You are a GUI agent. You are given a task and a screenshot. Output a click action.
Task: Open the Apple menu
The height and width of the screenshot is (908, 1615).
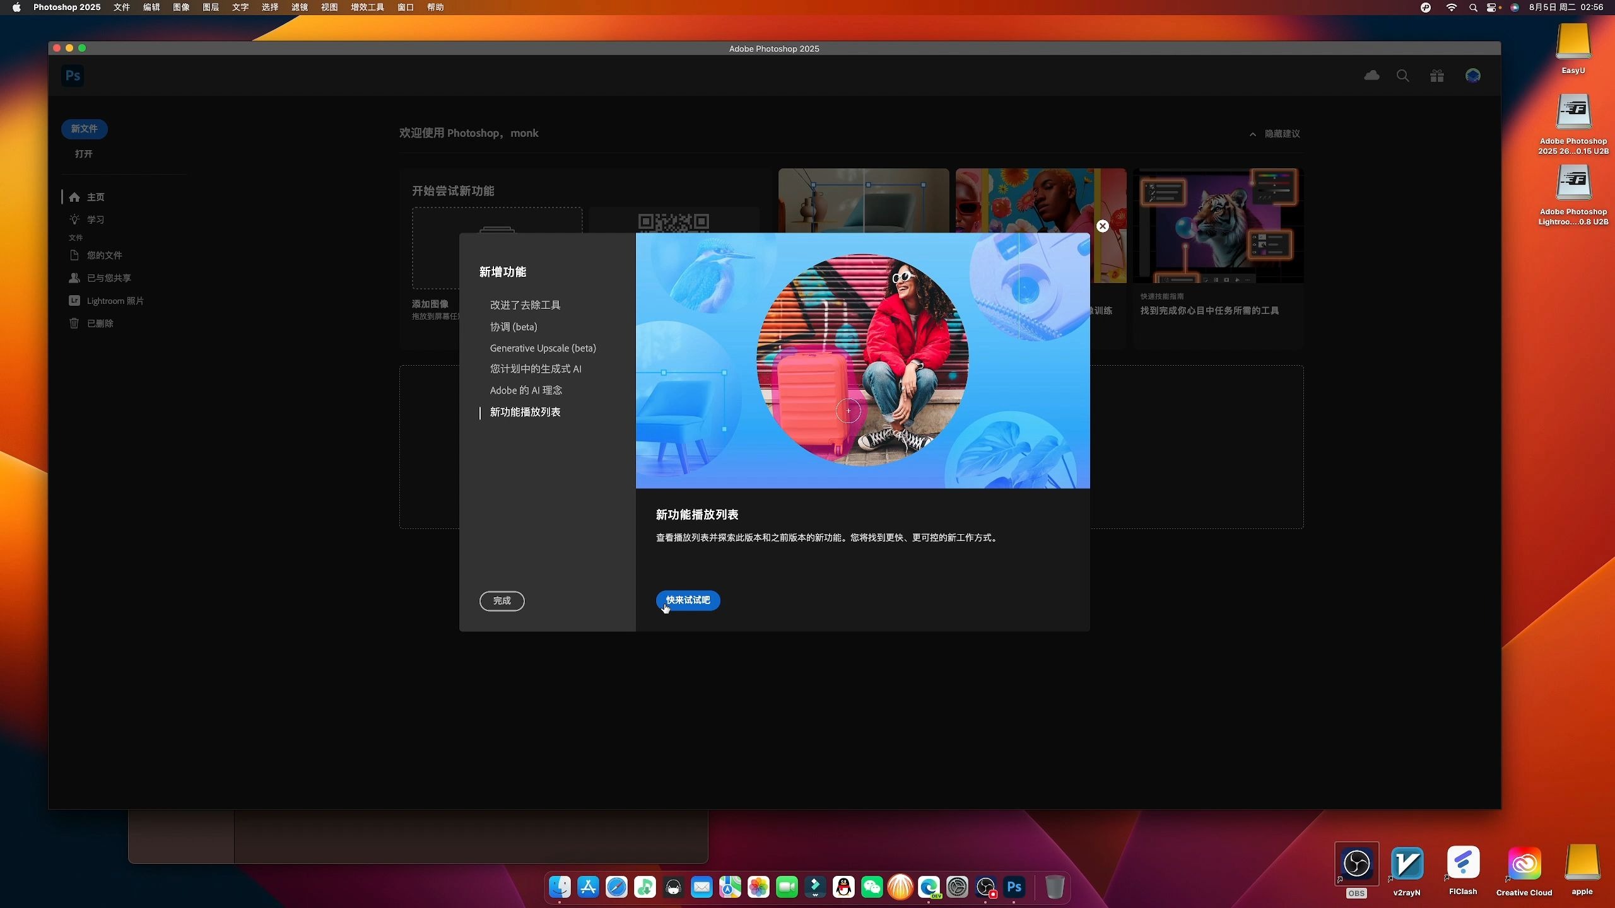point(16,8)
